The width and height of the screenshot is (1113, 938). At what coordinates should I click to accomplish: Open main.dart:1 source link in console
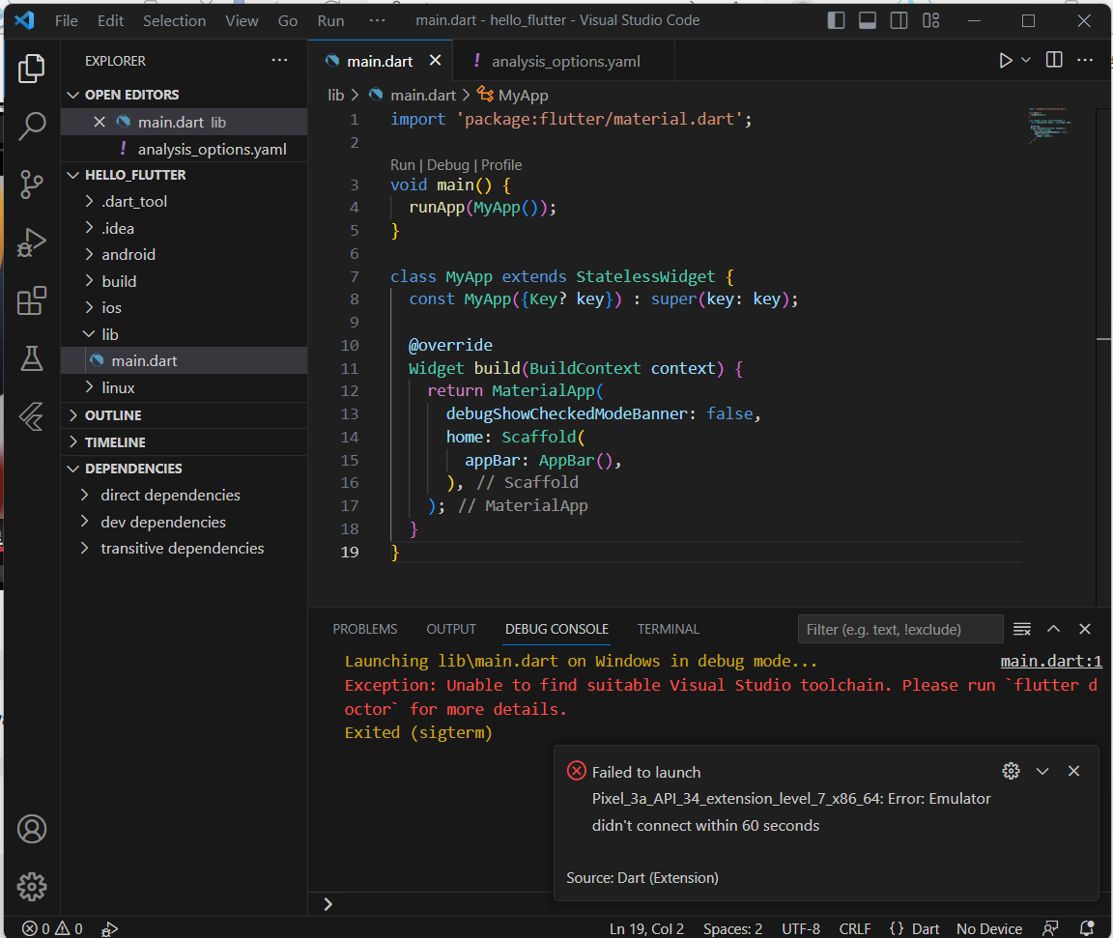click(1051, 662)
